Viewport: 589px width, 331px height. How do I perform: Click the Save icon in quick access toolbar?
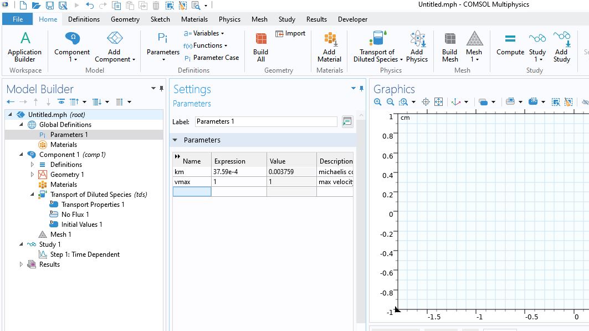[50, 6]
